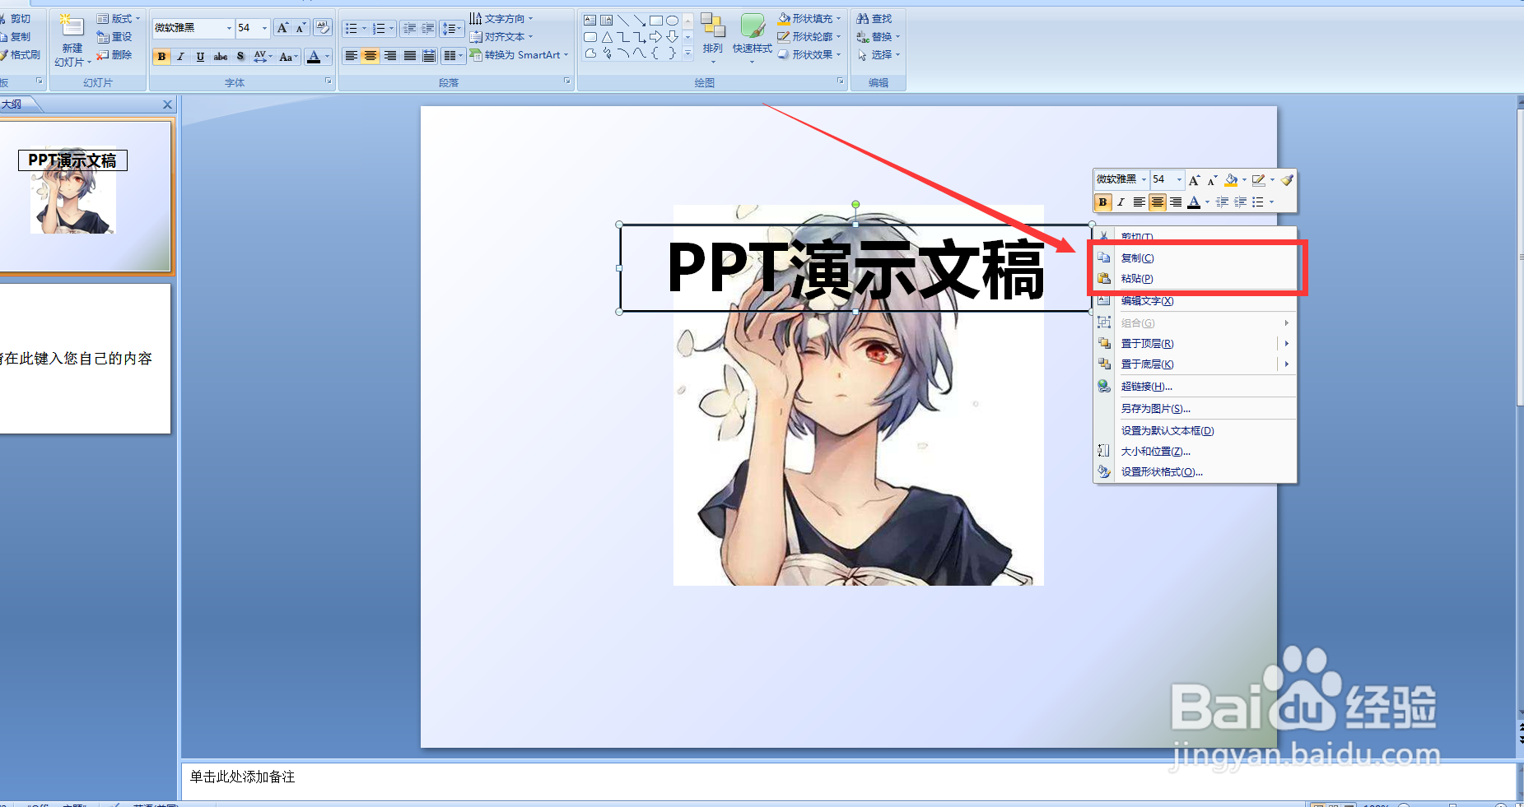Expand the Layout (版式) dropdown

[x=119, y=18]
